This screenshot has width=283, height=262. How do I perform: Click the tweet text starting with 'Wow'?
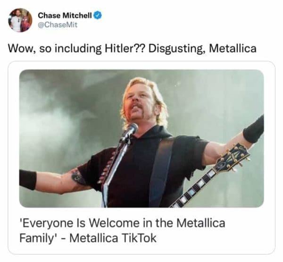coord(132,49)
